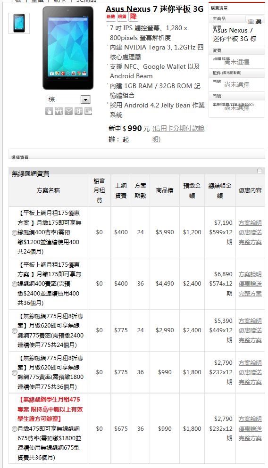Click the $1,200 prepayment cell
This screenshot has height=468, width=268.
click(x=192, y=232)
